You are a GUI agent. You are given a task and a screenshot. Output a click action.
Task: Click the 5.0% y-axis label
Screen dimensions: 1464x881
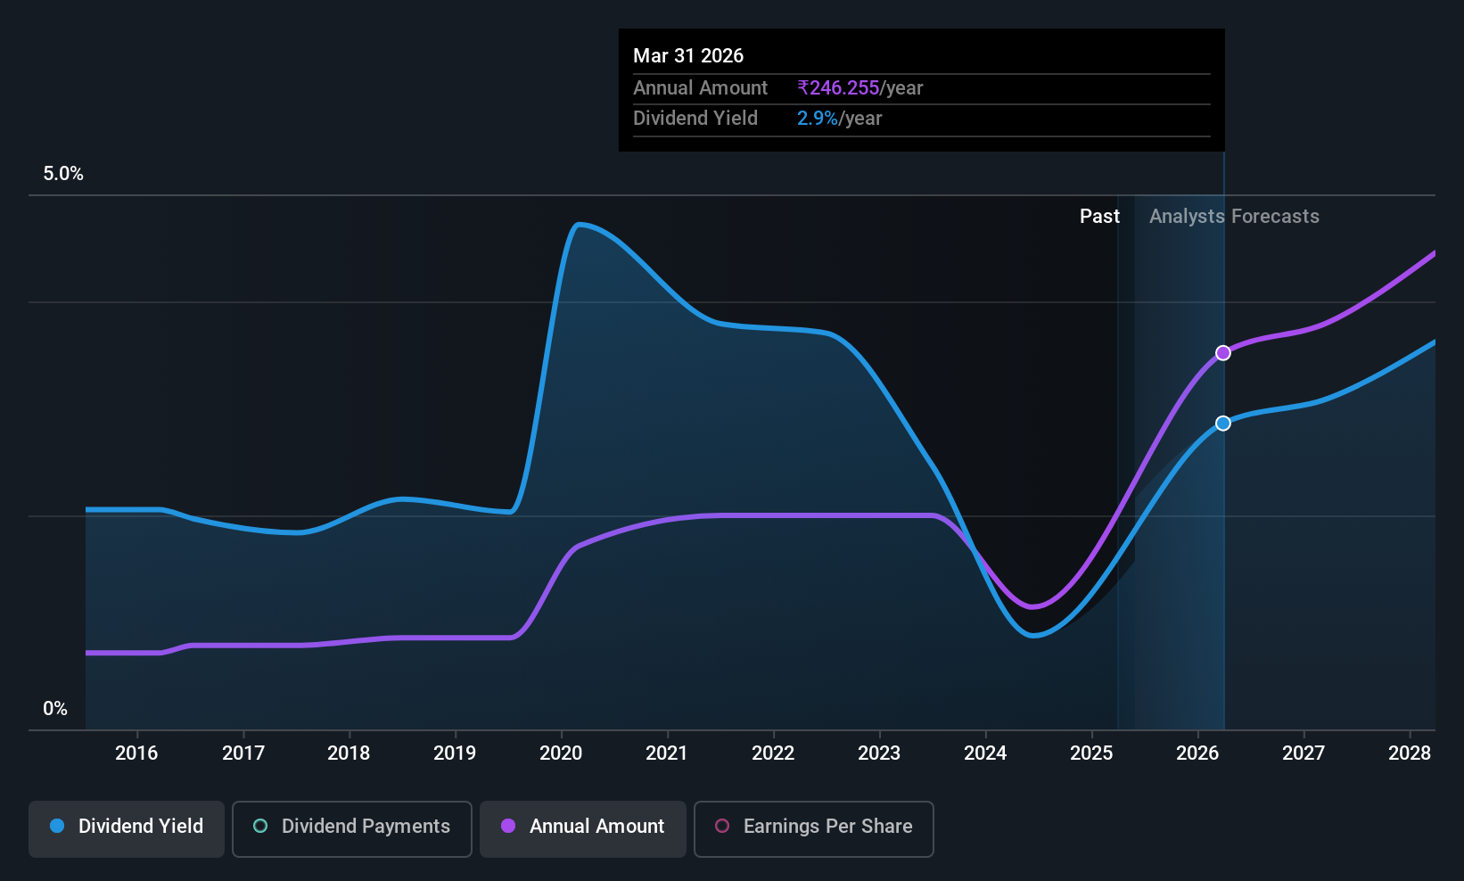63,174
